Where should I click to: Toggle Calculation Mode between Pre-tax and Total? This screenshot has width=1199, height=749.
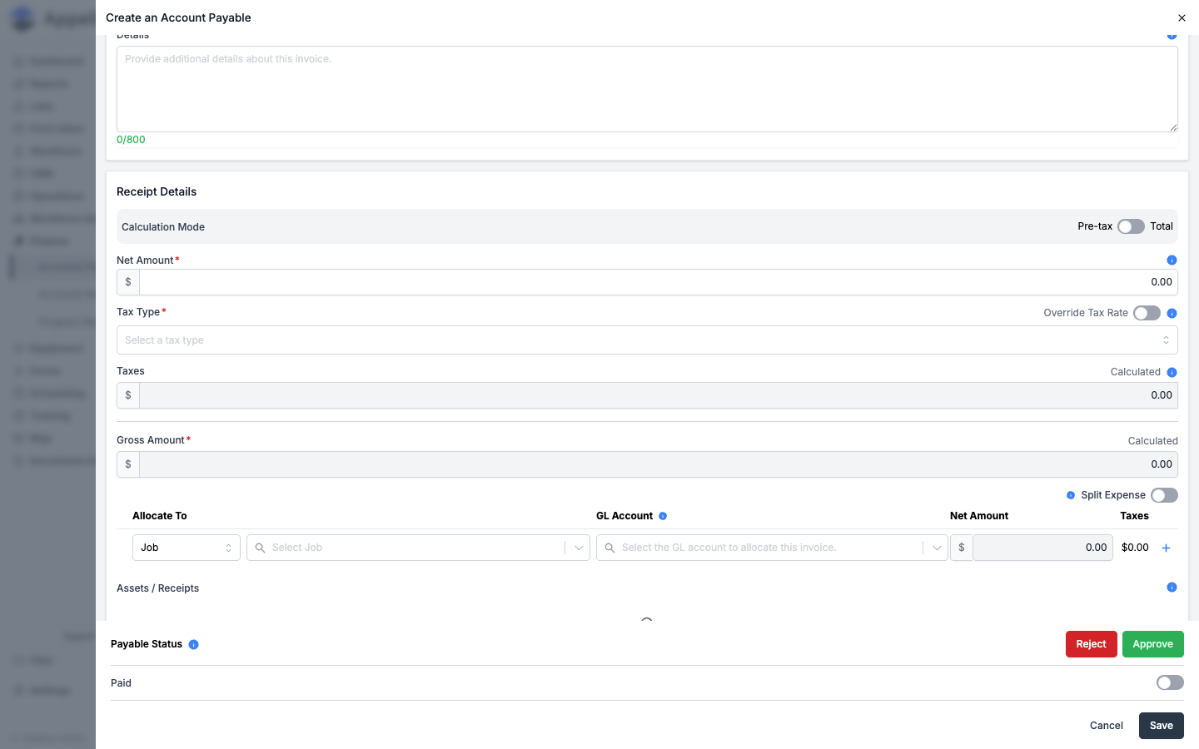(1131, 226)
